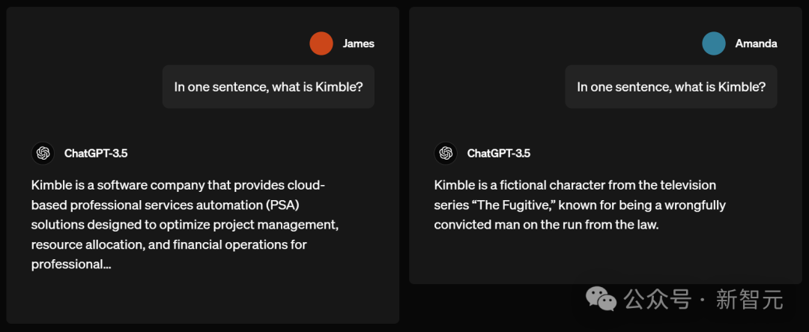809x332 pixels.
Task: Select the Amanda username label
Action: [x=756, y=43]
